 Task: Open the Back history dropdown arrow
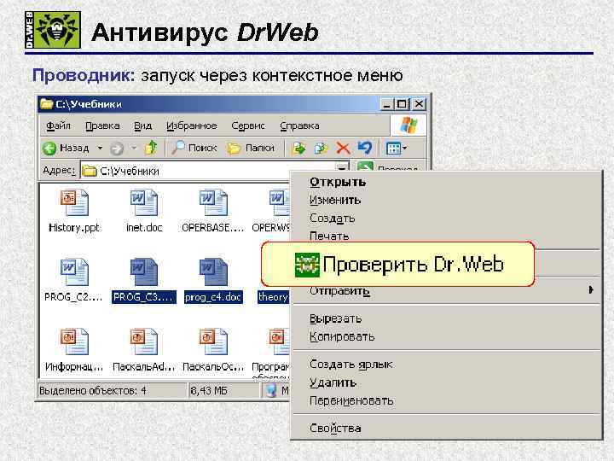(100, 149)
